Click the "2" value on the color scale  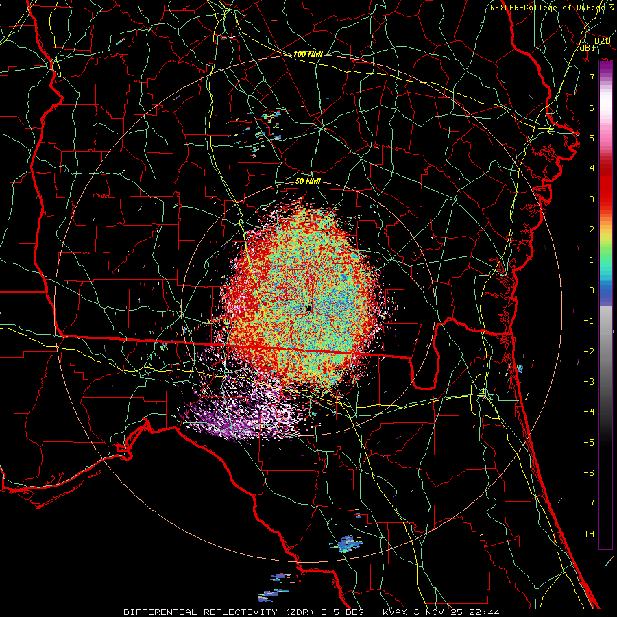pos(592,230)
